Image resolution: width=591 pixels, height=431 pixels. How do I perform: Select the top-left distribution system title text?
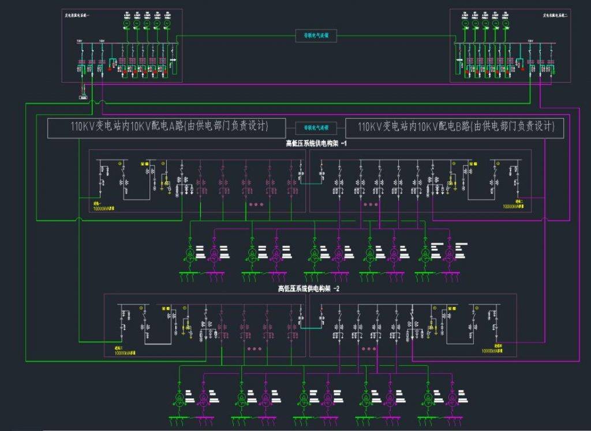coord(77,16)
